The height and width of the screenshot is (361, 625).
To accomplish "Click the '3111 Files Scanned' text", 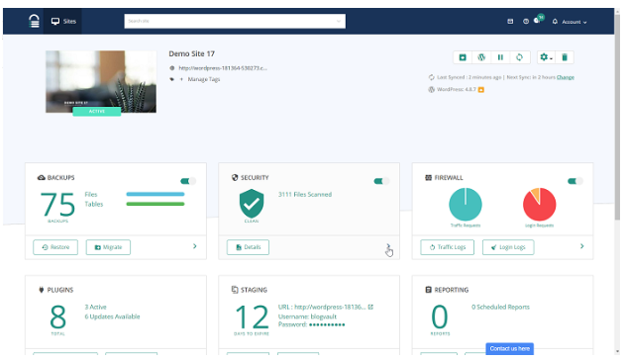I will [305, 194].
